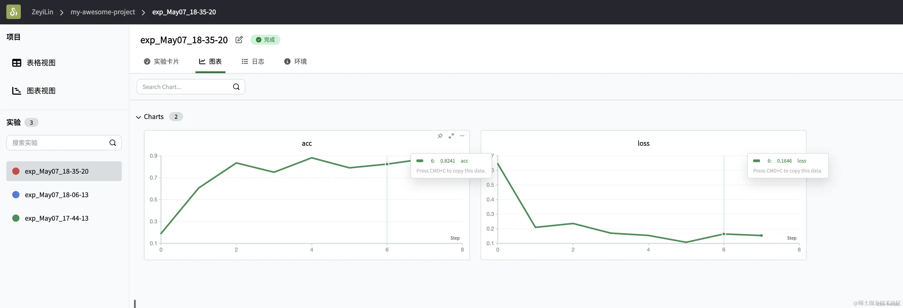Click the 实验 count badge 3

tap(31, 122)
